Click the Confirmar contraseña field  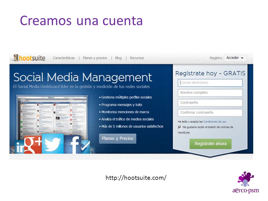click(x=210, y=113)
